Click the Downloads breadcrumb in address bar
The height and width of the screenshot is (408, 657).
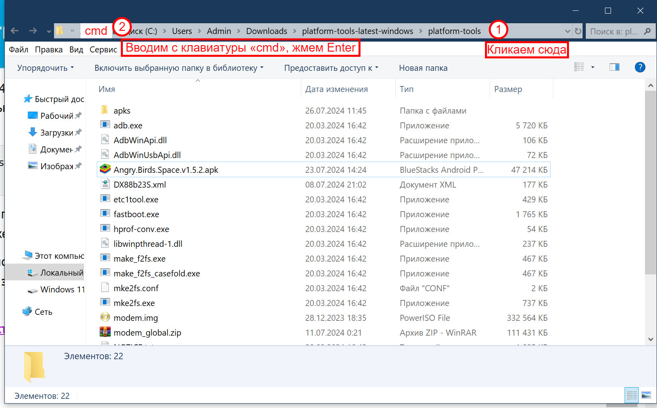pos(266,31)
